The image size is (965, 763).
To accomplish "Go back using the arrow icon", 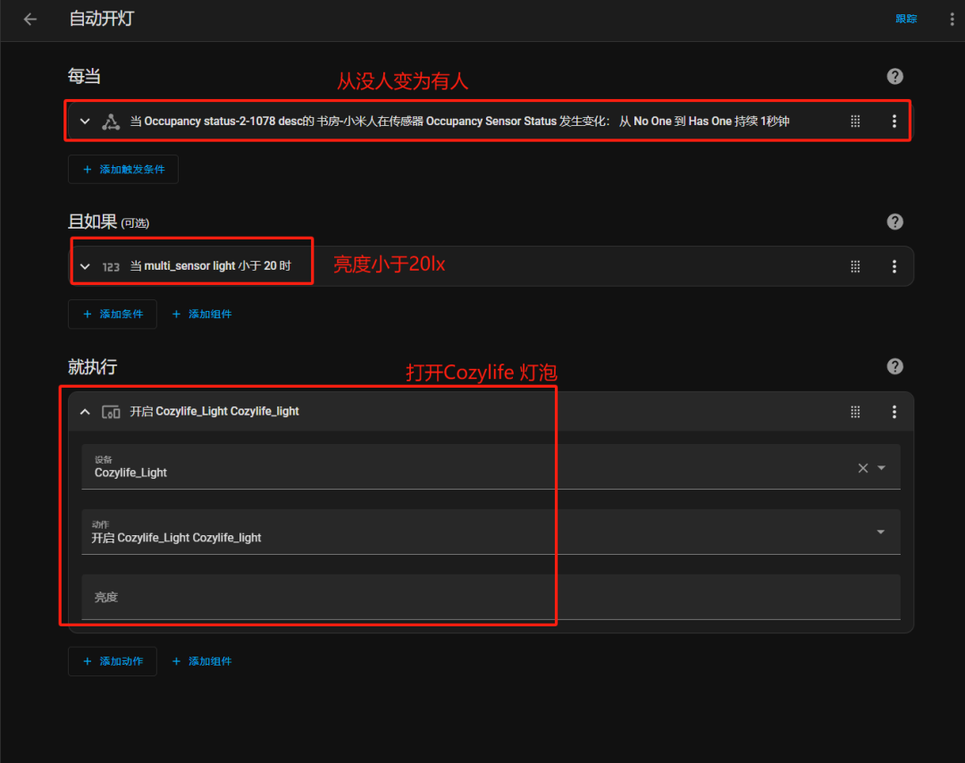I will click(x=30, y=19).
